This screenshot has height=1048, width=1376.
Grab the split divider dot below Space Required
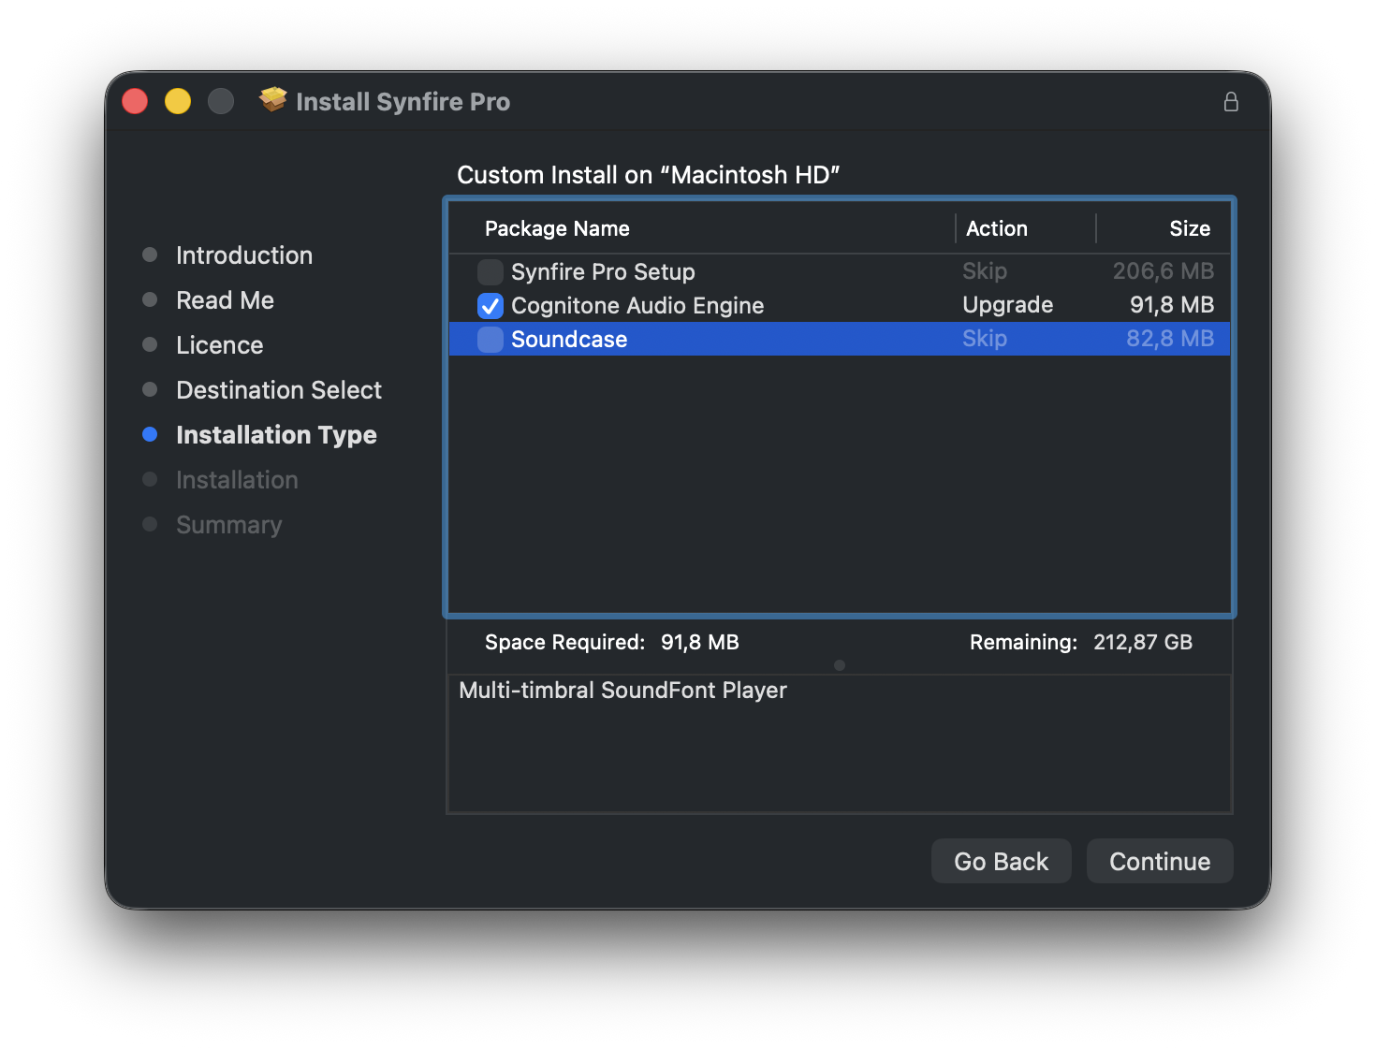pyautogui.click(x=840, y=665)
